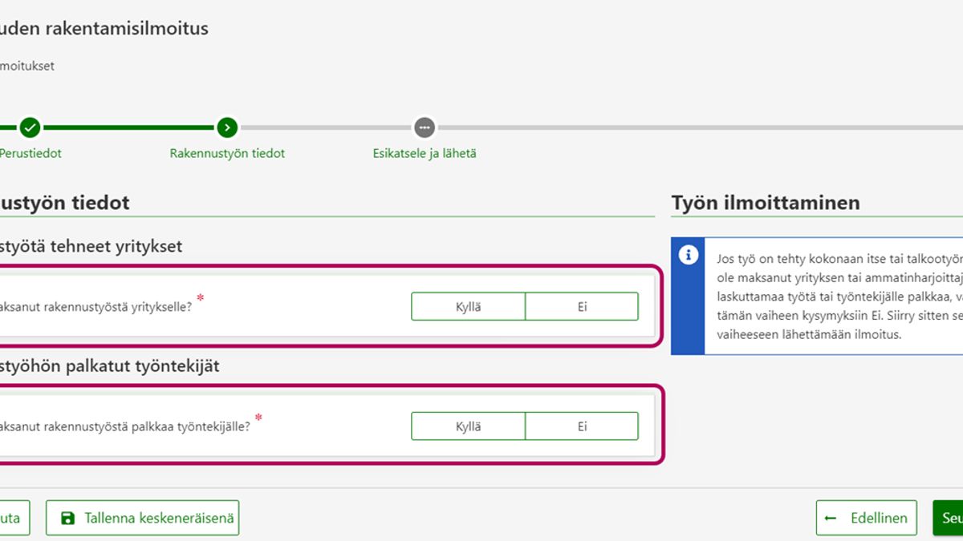Choose Ei for the työntekijälle wage question
Screen dimensions: 963x541
(x=582, y=426)
